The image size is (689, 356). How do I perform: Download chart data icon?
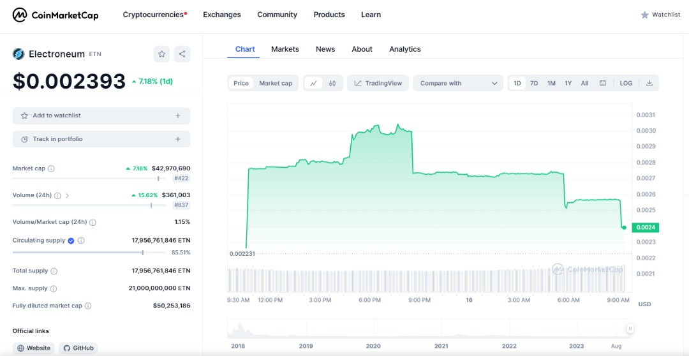(649, 83)
